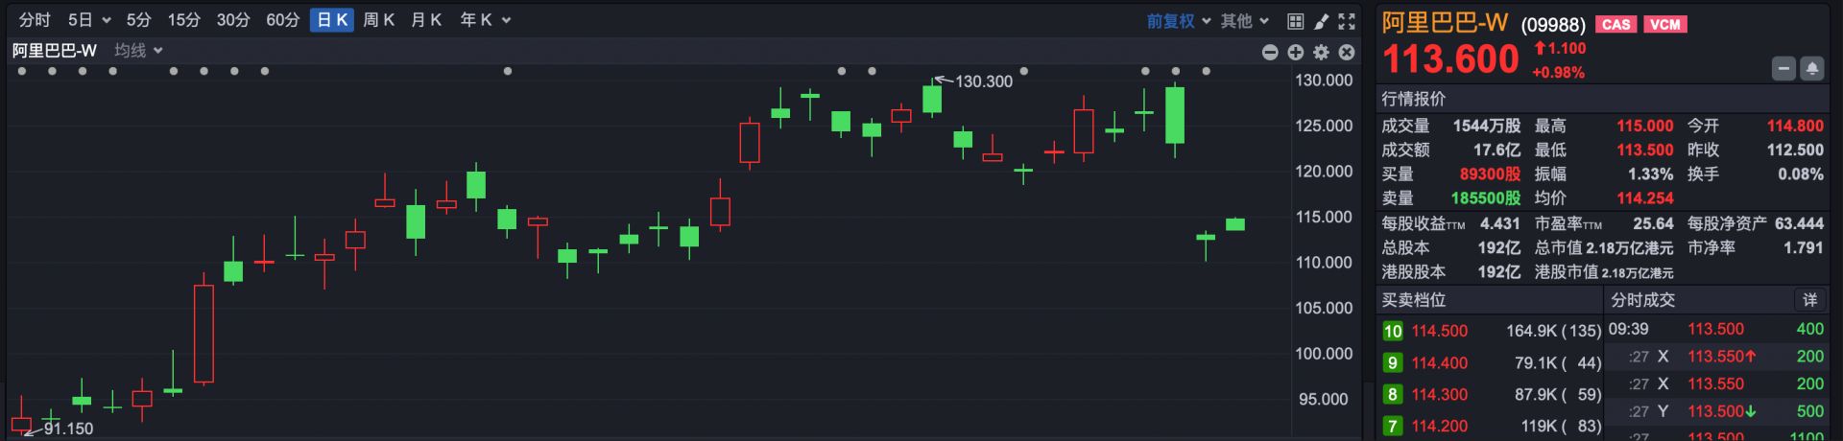
Task: Click the 100.000 price axis label
Action: (1324, 354)
